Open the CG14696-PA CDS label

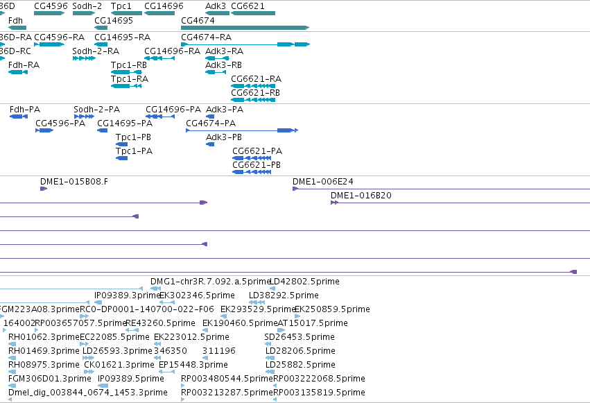click(173, 110)
